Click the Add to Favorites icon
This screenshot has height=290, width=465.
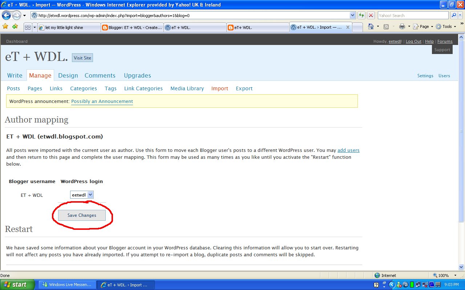coord(15,26)
